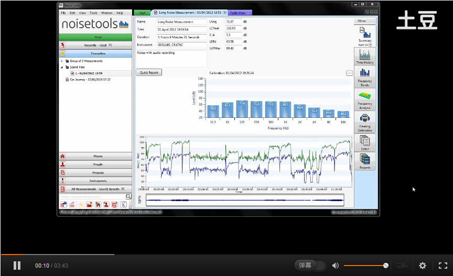Click the Recently Used pin icon

point(63,45)
